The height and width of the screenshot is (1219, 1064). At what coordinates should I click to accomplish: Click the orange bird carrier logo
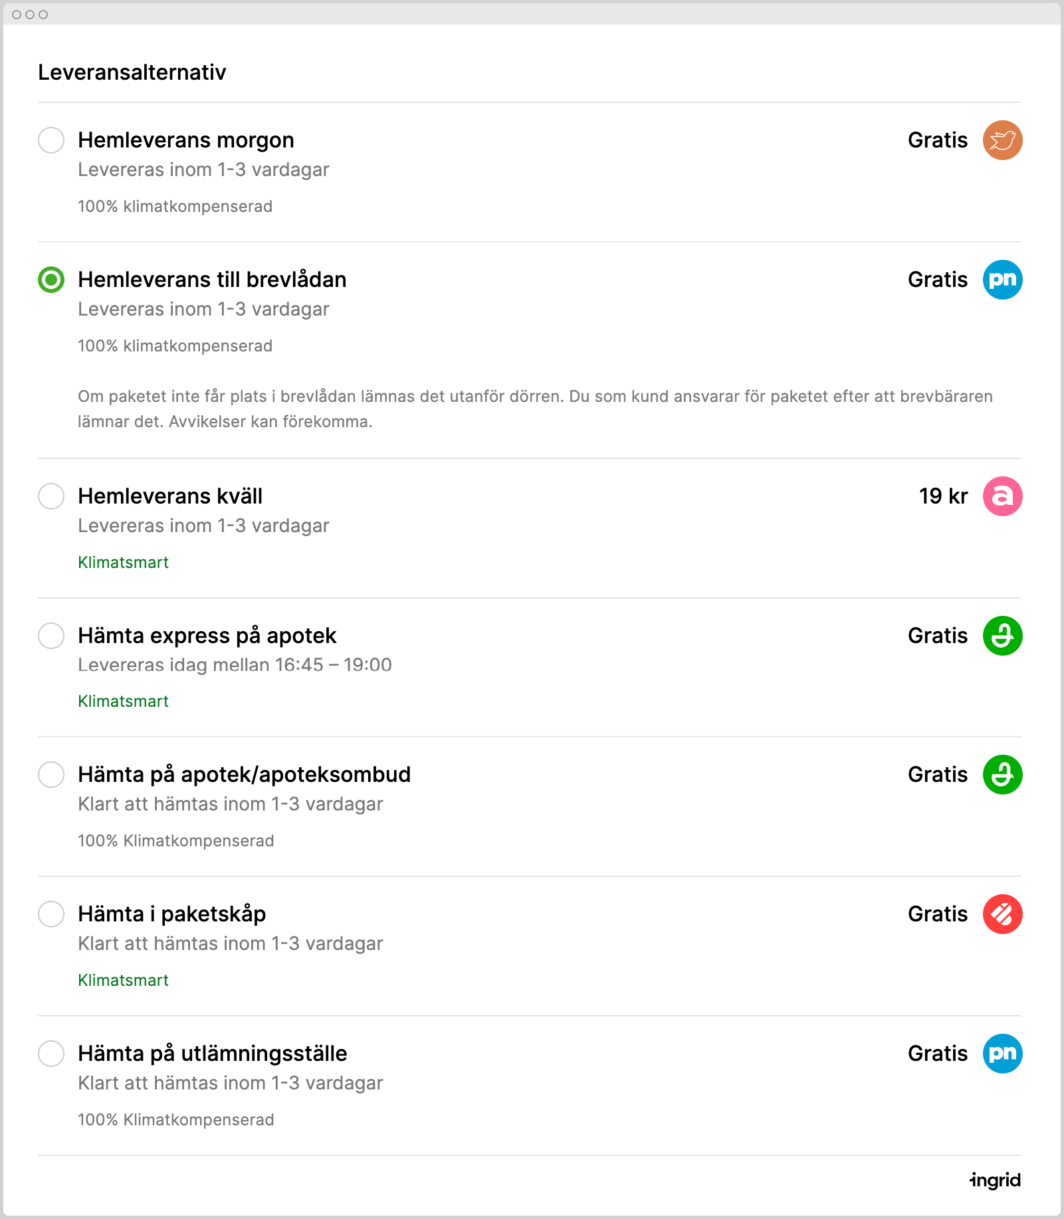point(1002,140)
